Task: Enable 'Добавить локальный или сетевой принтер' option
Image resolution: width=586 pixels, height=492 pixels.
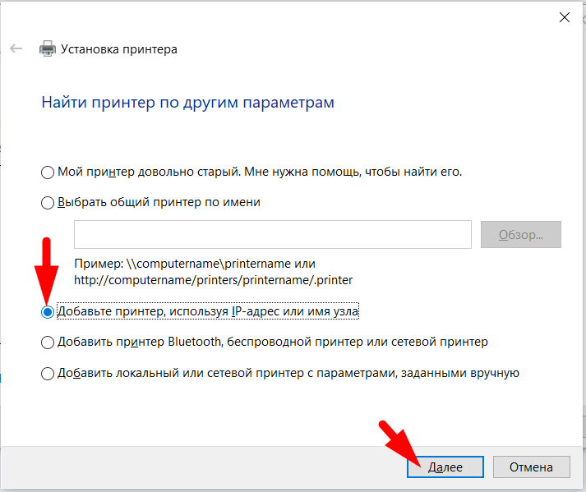Action: (48, 374)
